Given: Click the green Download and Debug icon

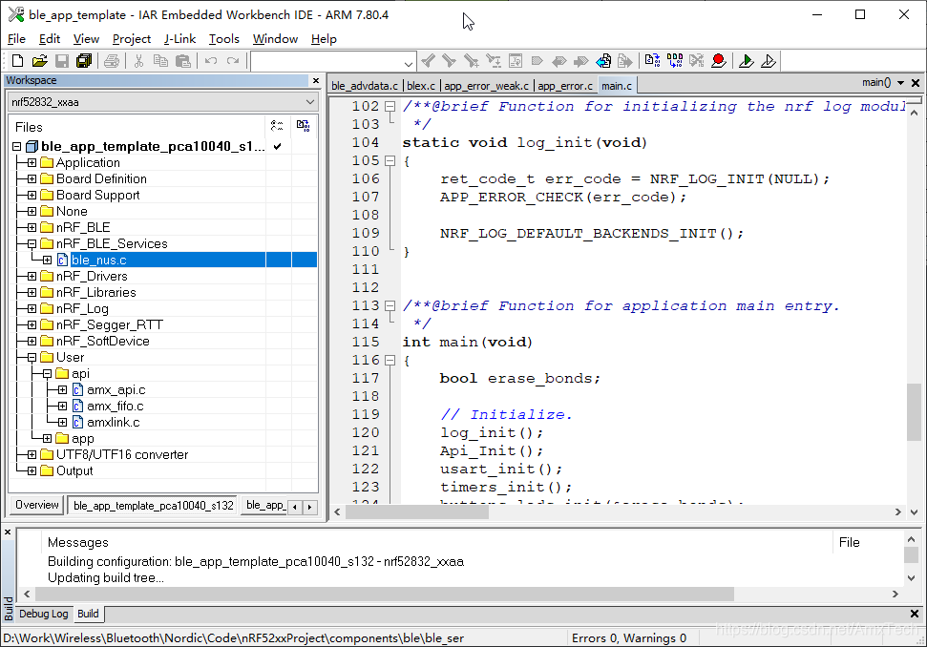Looking at the screenshot, I should click(x=747, y=61).
